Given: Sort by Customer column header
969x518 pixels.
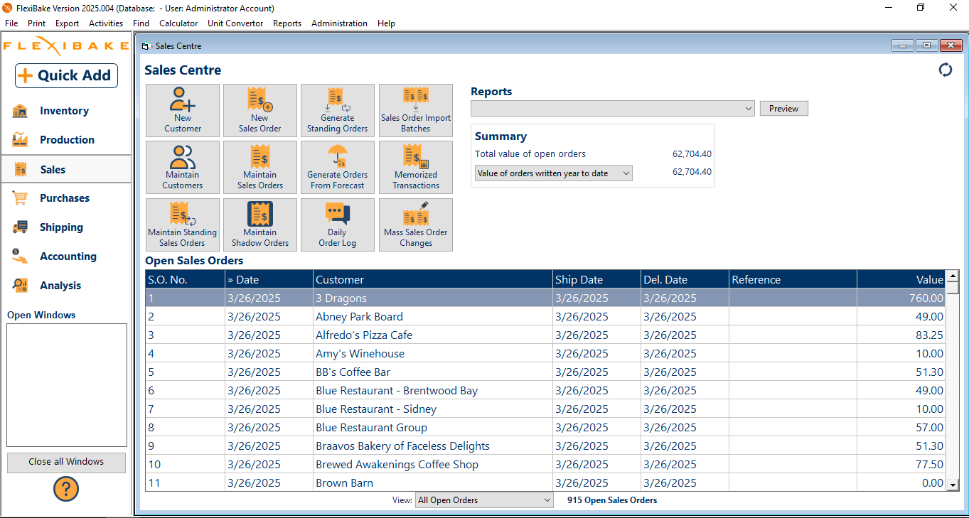Looking at the screenshot, I should pos(433,279).
